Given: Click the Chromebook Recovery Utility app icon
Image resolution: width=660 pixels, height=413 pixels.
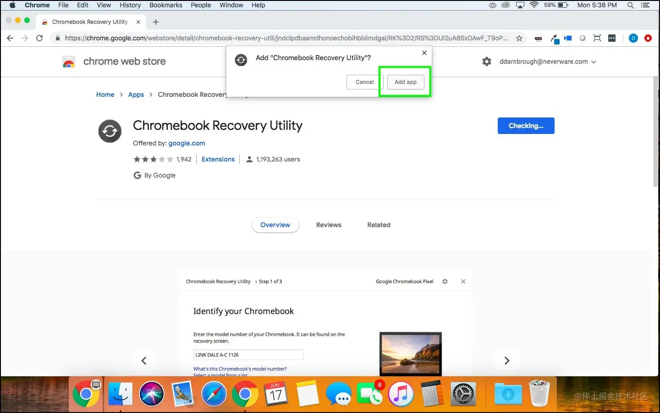Looking at the screenshot, I should [110, 131].
